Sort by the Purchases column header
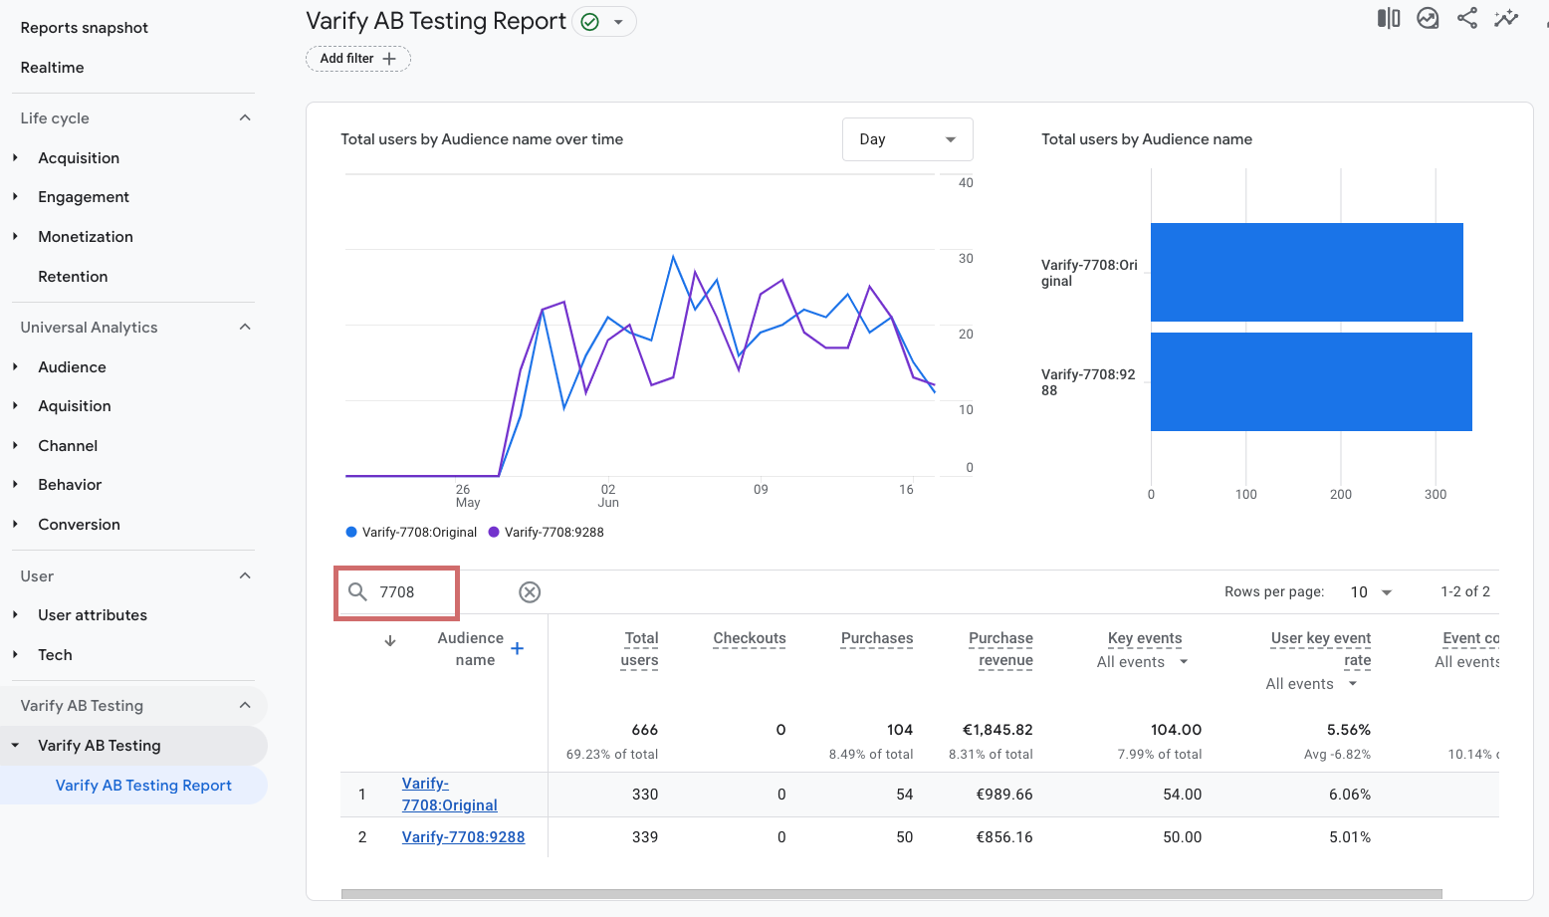Screen dimensions: 1549x917 (x=877, y=638)
